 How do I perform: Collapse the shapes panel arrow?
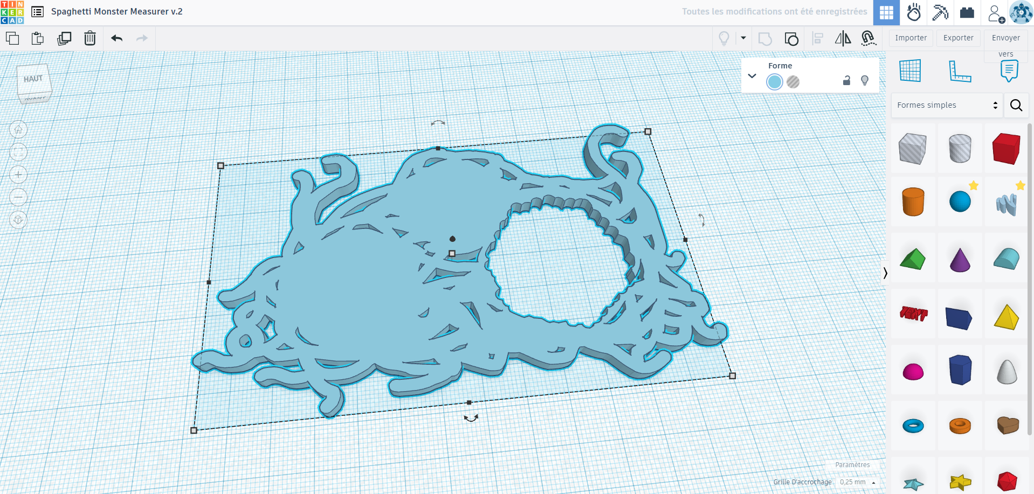tap(885, 273)
